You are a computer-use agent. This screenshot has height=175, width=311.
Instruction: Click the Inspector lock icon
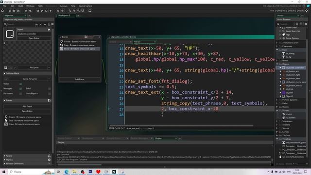(49, 24)
